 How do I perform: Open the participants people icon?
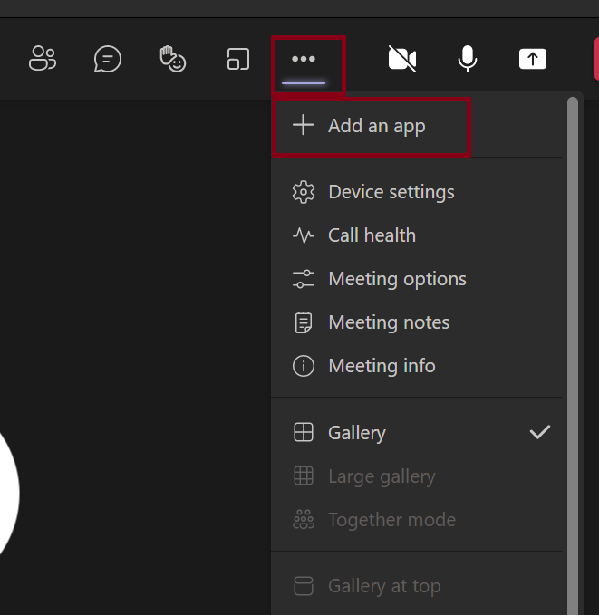43,59
